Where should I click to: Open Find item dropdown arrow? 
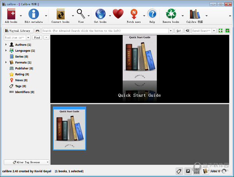click(28, 37)
